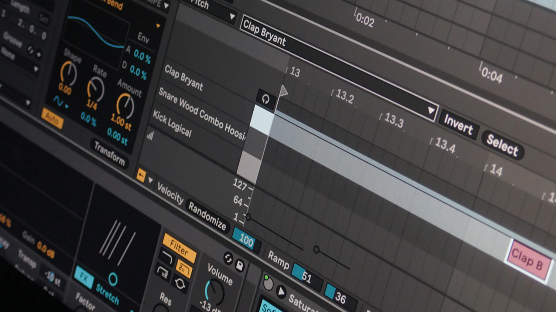Click the bar 14 ruler marker
Screen dimensions: 556x312
pos(496,170)
